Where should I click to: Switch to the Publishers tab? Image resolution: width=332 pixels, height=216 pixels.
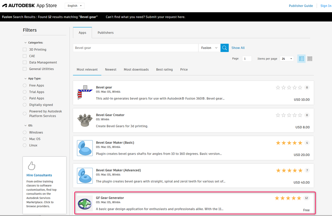[x=105, y=33]
